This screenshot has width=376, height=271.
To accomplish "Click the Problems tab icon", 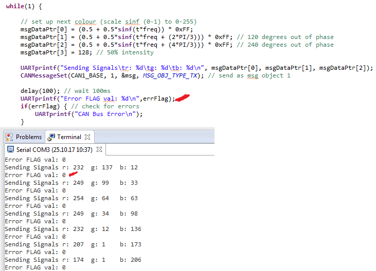I will point(9,137).
